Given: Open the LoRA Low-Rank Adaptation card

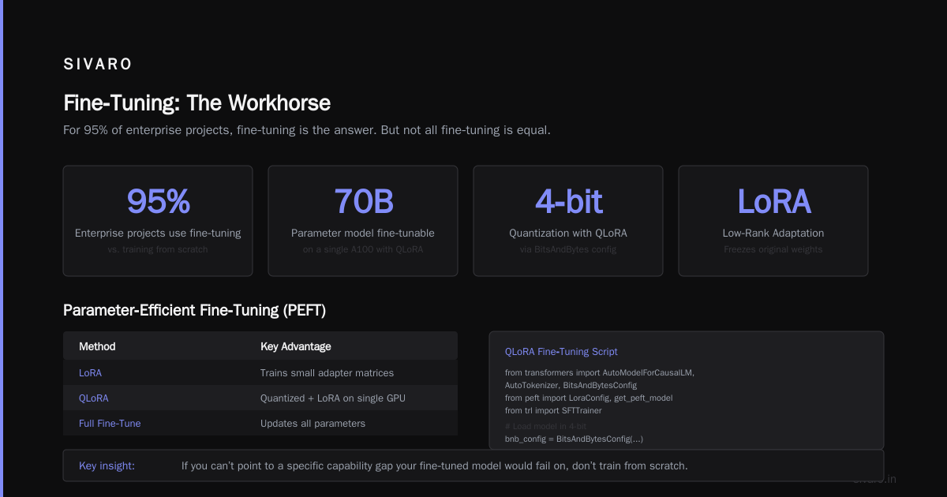Looking at the screenshot, I should coord(773,221).
